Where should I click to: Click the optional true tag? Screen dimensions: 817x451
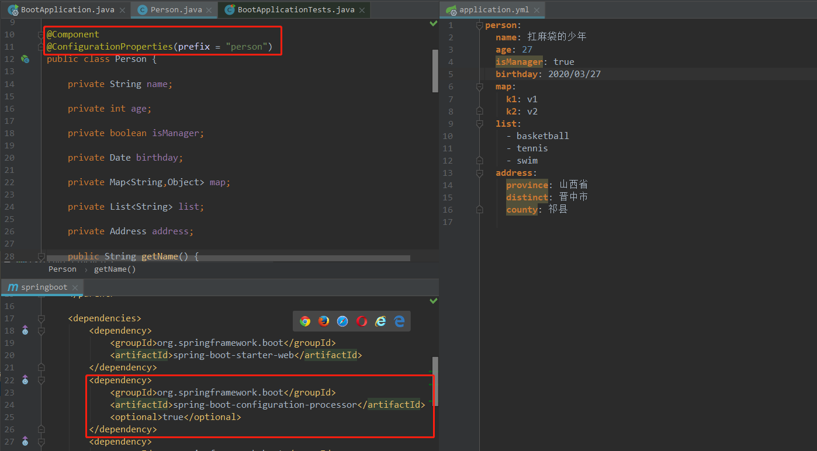coord(175,417)
